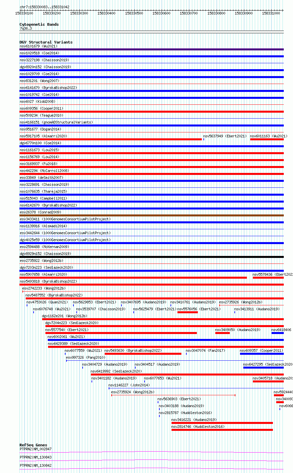
Task: Open esv2735926 (Wong2012b) entry
Action: (x=241, y=302)
